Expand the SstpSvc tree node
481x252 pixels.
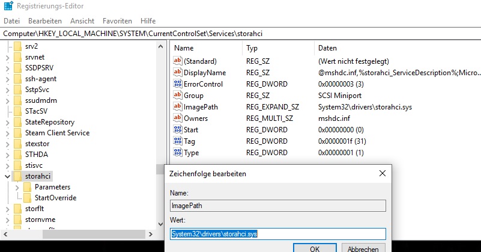point(8,90)
